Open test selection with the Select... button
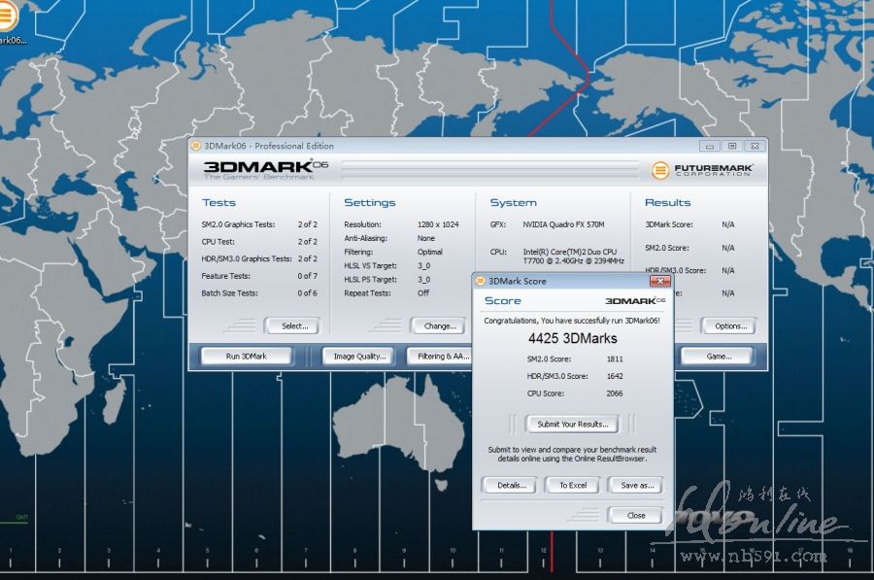This screenshot has height=580, width=874. point(292,325)
